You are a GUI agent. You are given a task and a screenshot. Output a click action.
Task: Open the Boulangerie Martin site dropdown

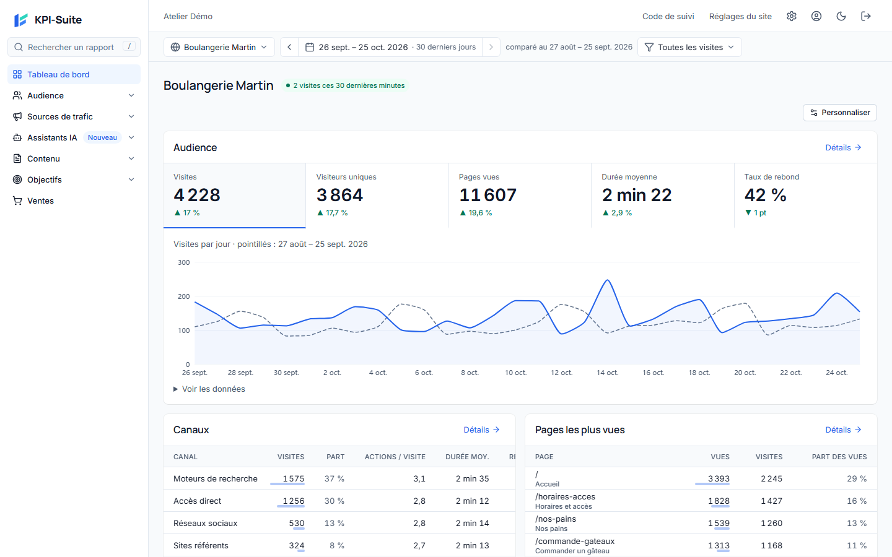point(219,47)
